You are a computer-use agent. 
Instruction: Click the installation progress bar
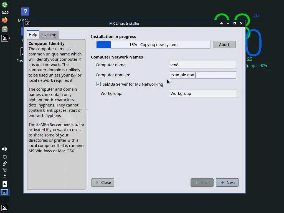coord(153,45)
